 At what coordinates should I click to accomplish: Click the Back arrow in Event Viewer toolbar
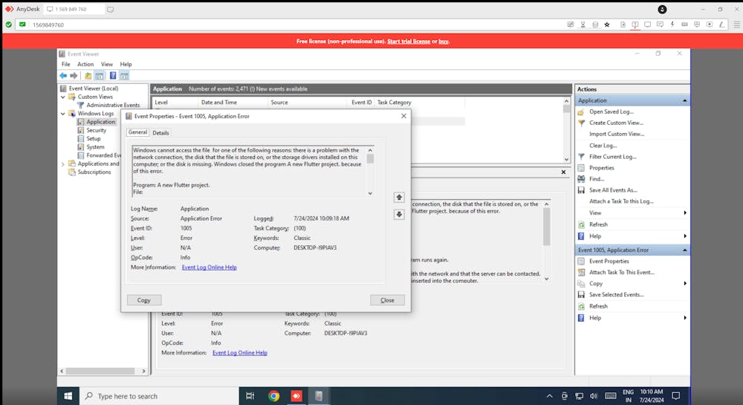pyautogui.click(x=63, y=76)
